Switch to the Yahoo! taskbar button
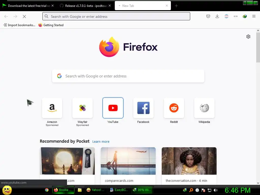Image resolution: width=260 pixels, height=195 pixels. tap(96, 190)
